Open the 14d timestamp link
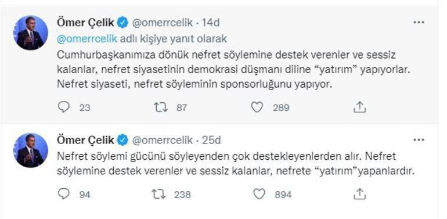The width and height of the screenshot is (447, 219). [x=211, y=23]
